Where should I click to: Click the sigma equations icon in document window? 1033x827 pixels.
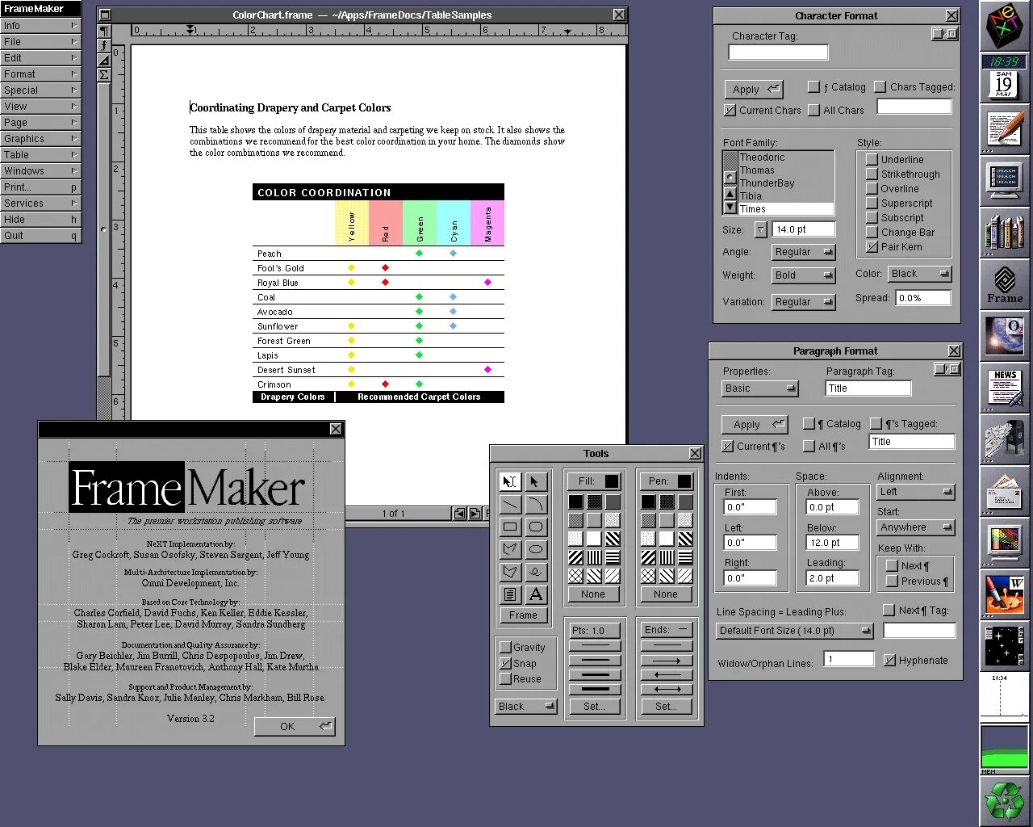(x=104, y=74)
